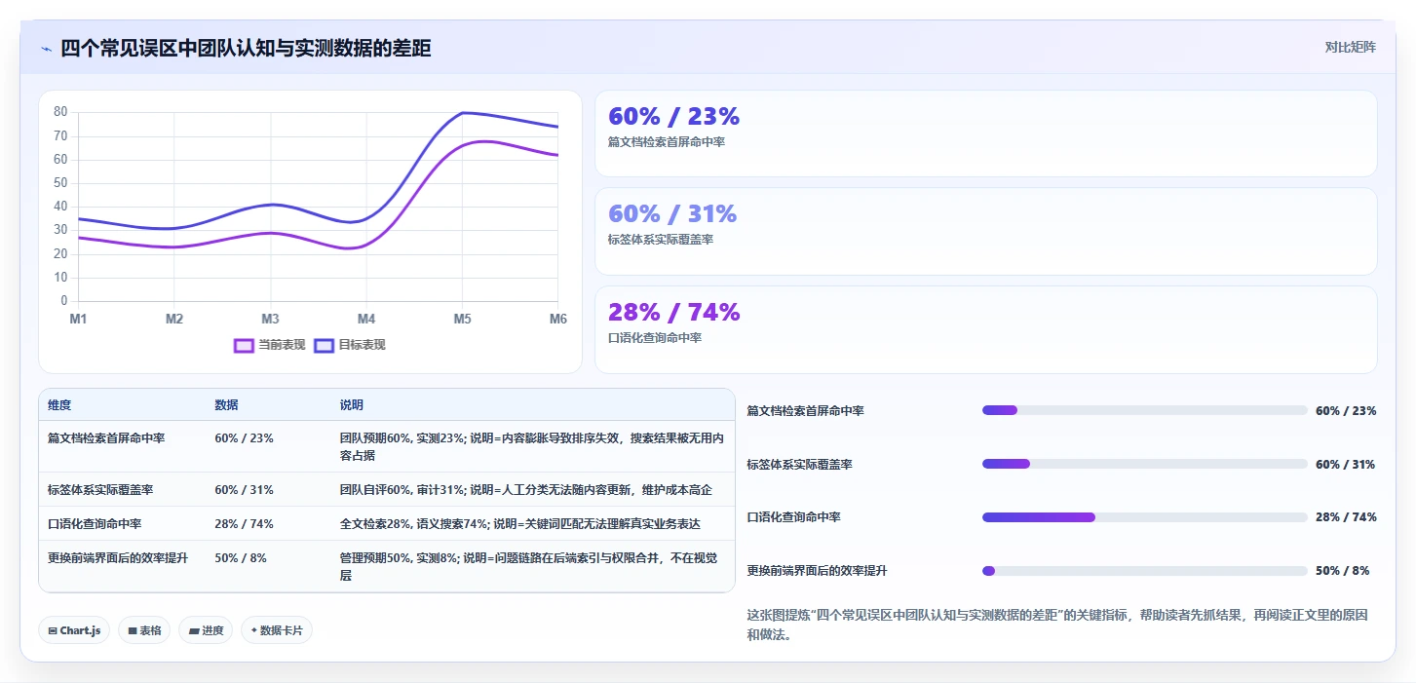Click progress value 28% / 74% on right
The image size is (1416, 683).
coord(1346,516)
